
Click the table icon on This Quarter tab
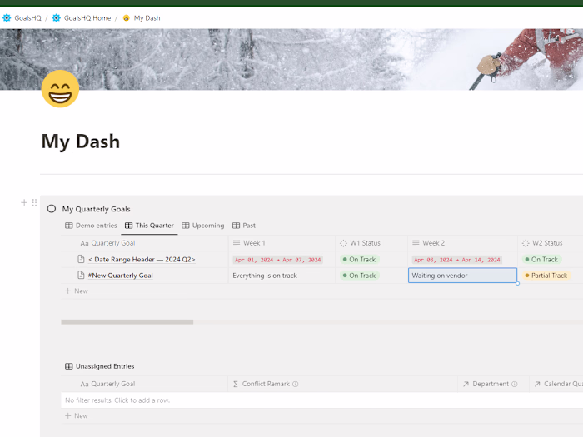(x=128, y=226)
